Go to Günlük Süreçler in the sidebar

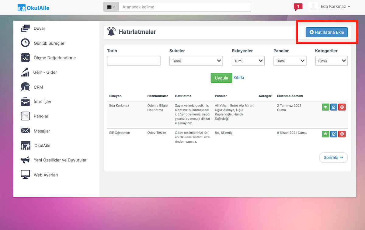49,43
